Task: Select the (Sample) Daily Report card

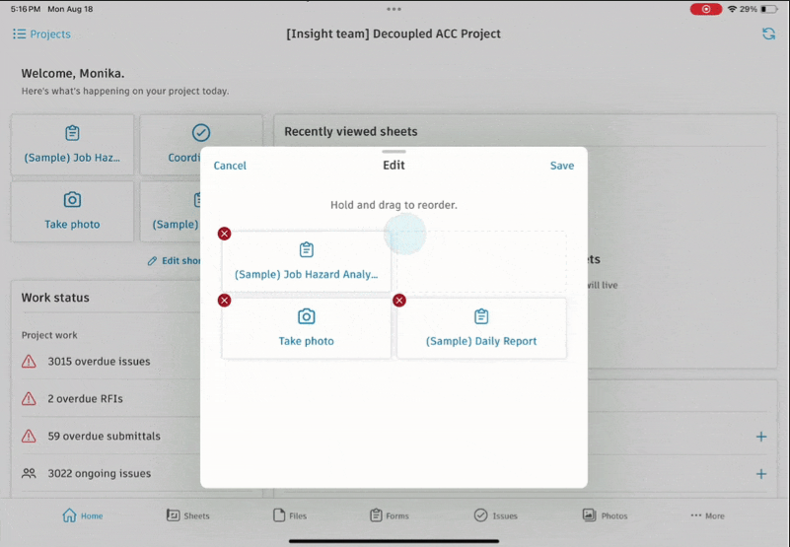Action: (x=481, y=328)
